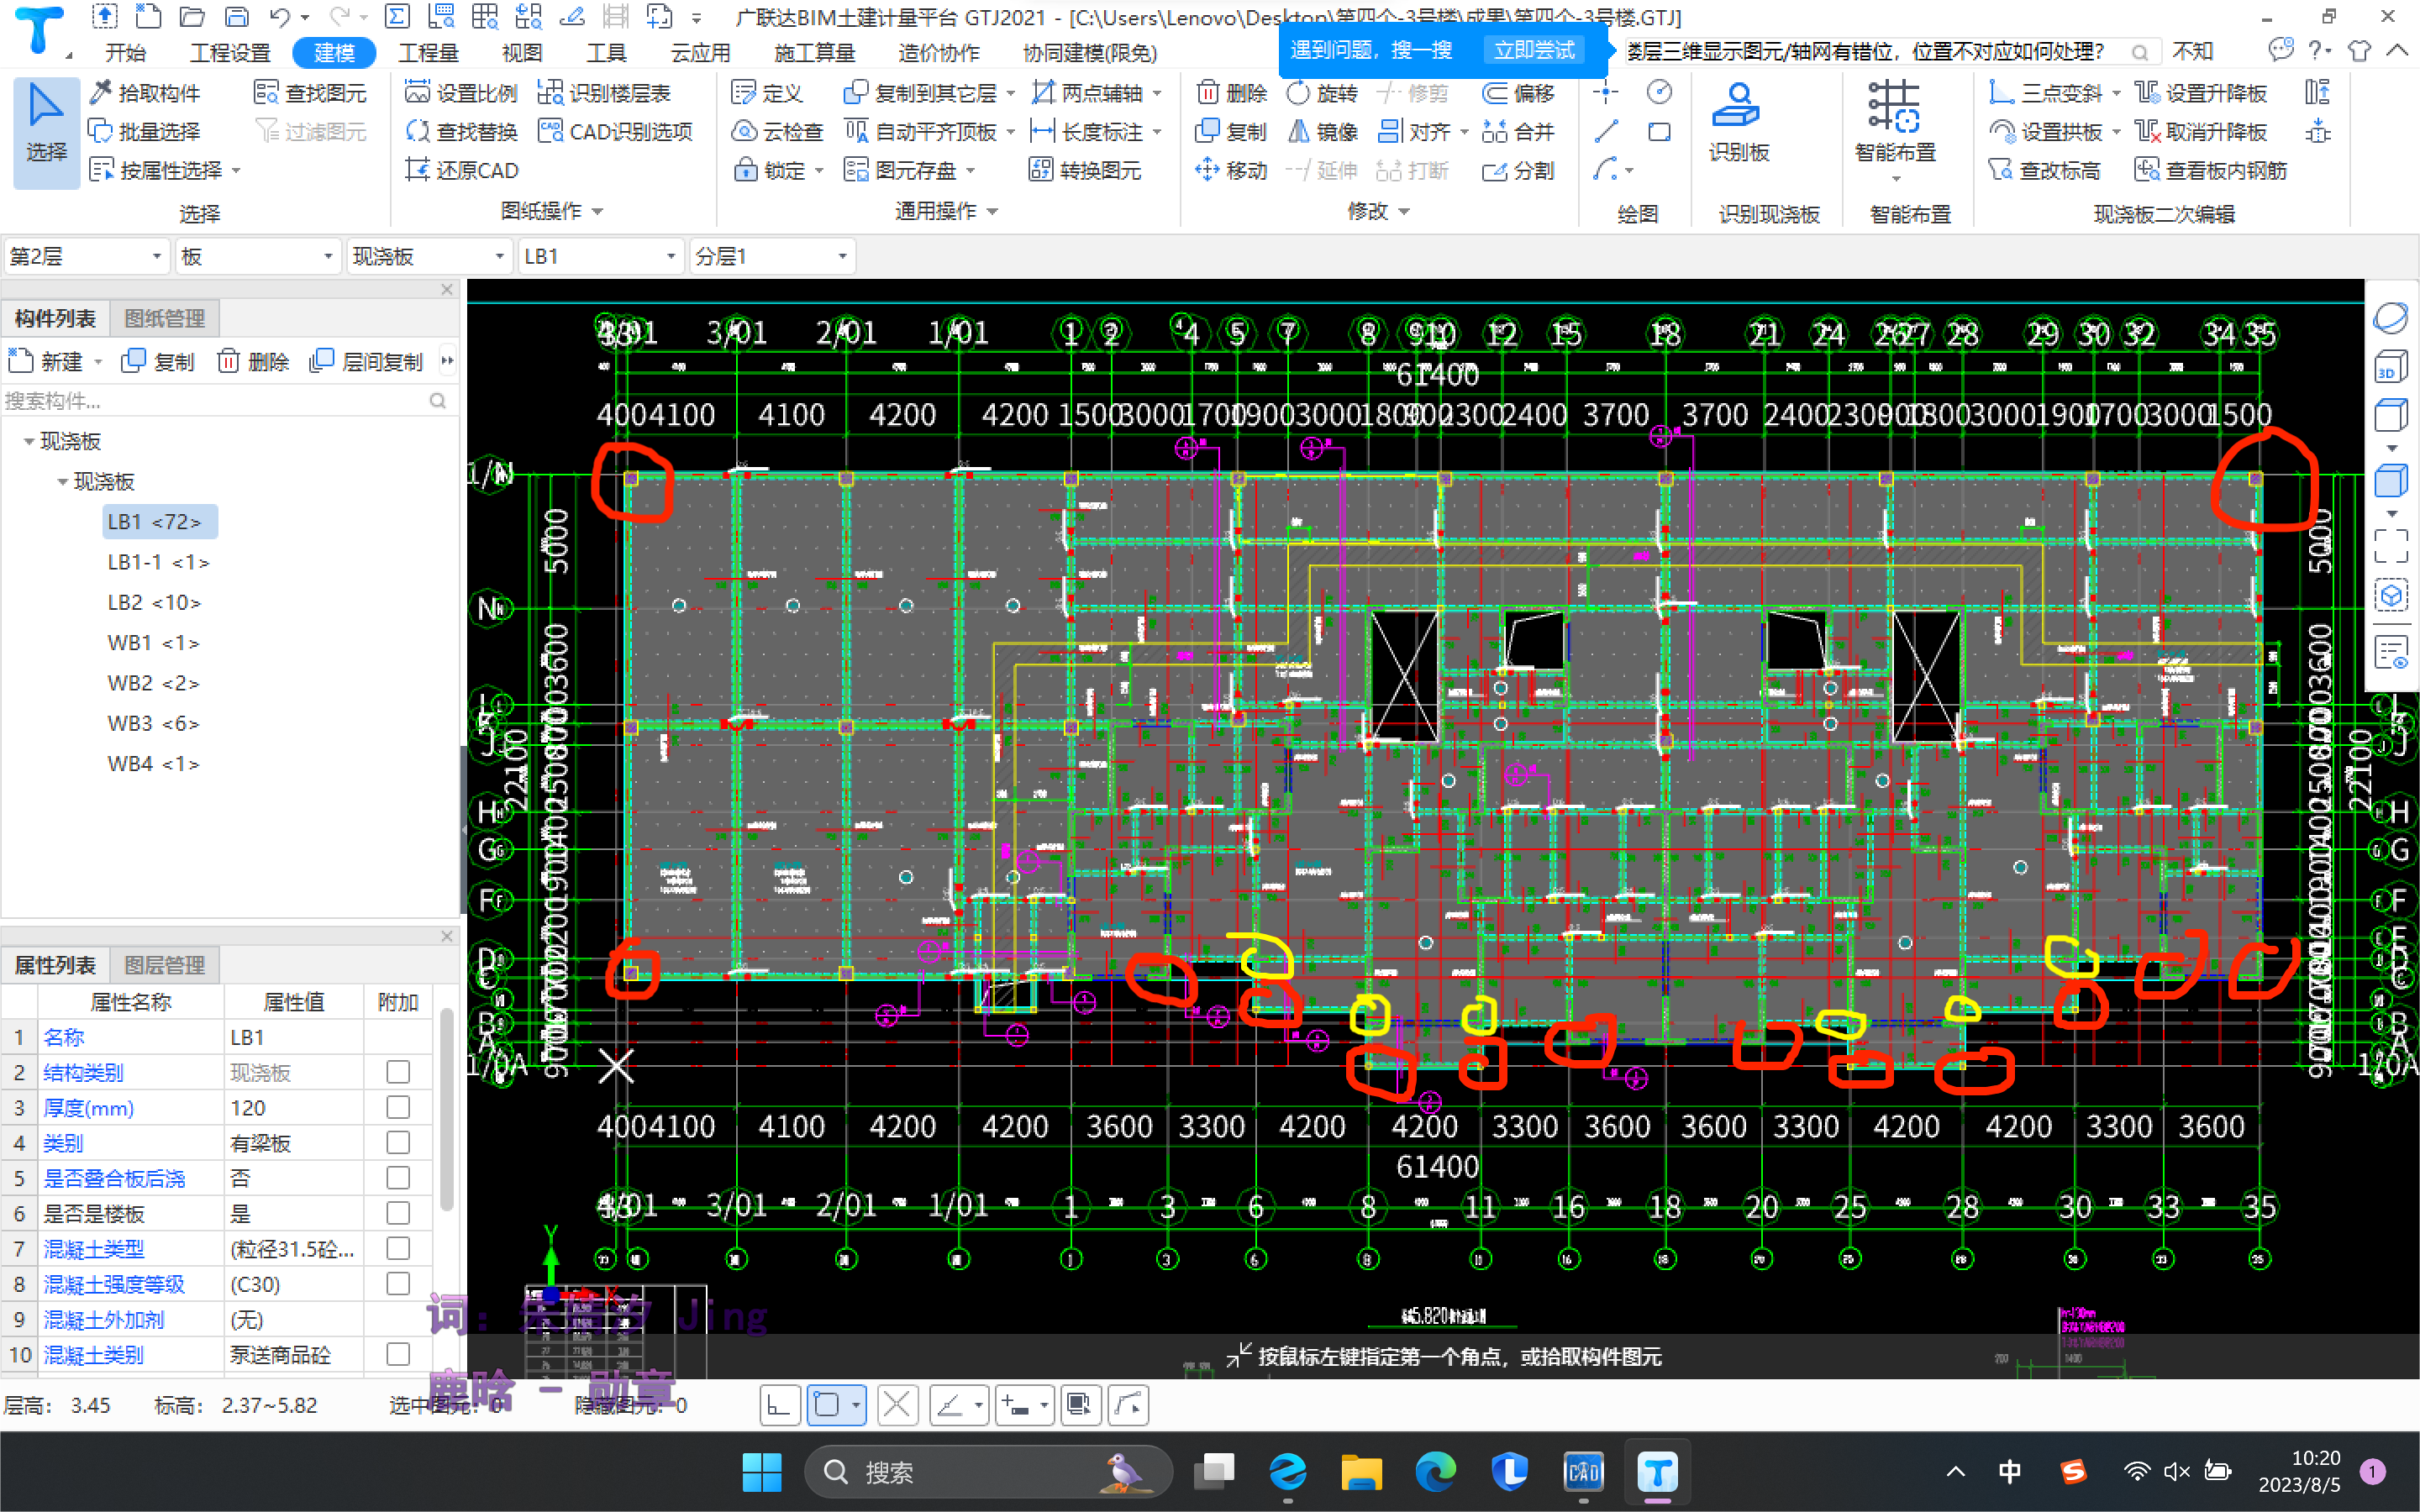This screenshot has height=1512, width=2420.
Task: Toggle 附加 checkbox for 混凝土类型 row
Action: [x=398, y=1248]
